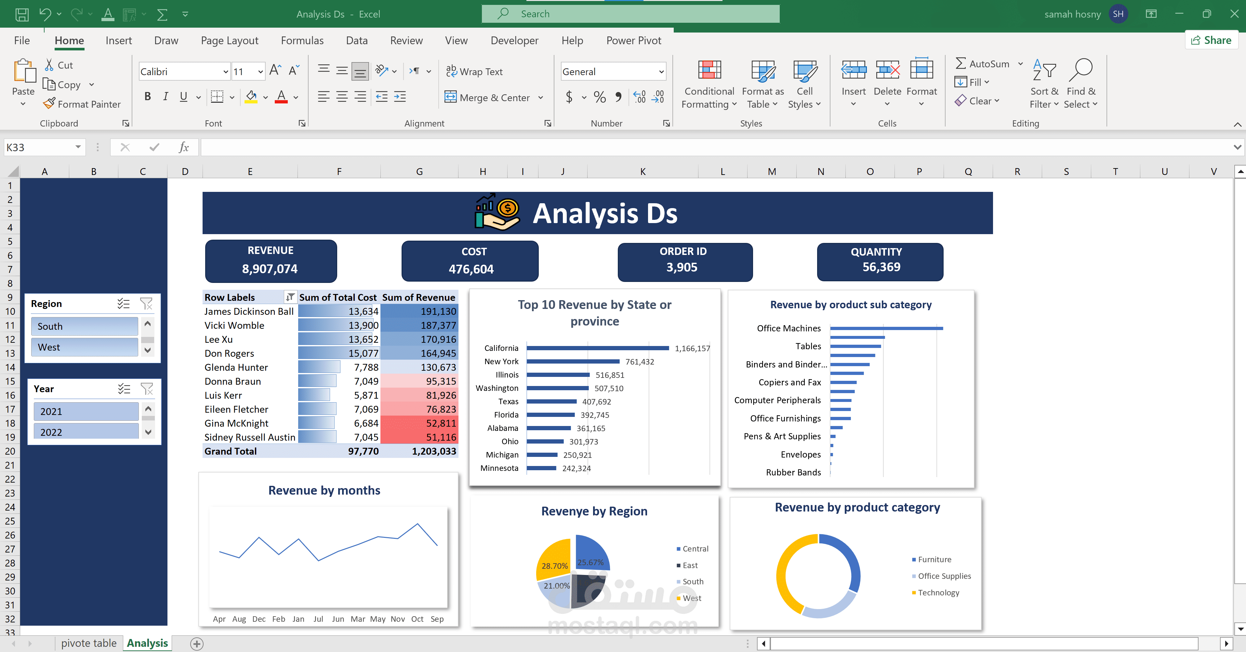Open the AutoSum dropdown arrow
Screen dimensions: 1246x652
[1021, 64]
